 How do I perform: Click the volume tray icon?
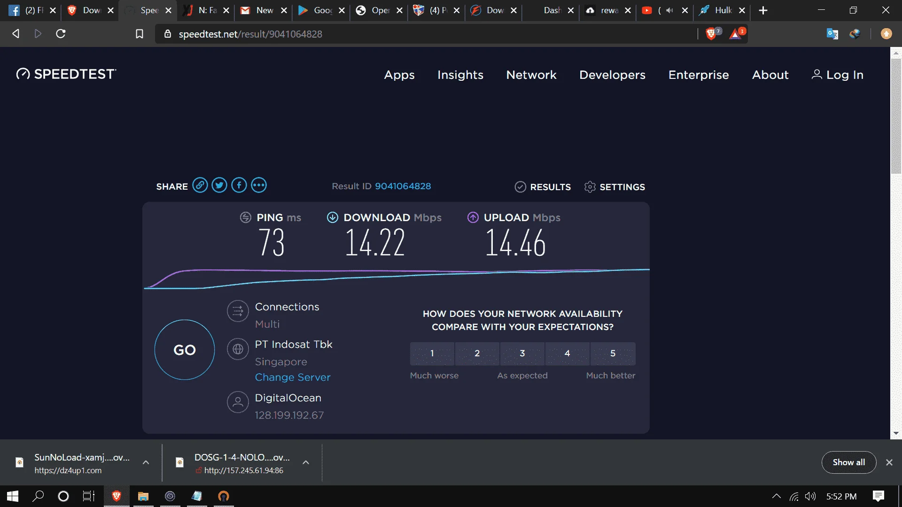tap(810, 496)
